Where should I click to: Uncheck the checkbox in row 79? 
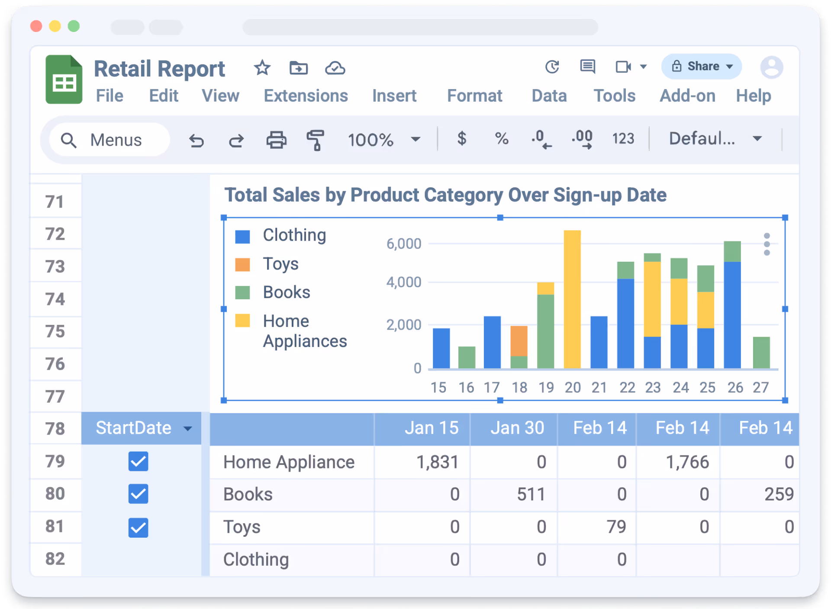(x=138, y=461)
